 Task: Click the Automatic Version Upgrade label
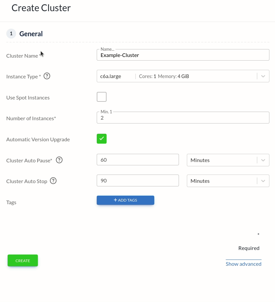click(38, 139)
